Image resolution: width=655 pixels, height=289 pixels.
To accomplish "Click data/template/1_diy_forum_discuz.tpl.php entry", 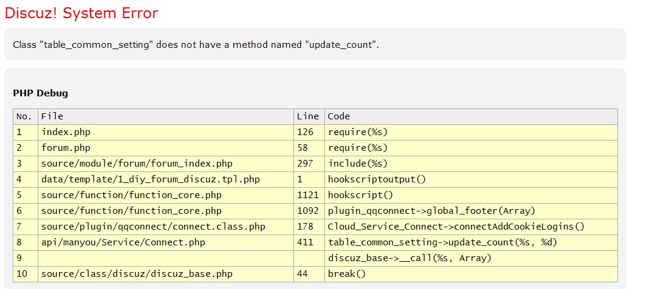I will tap(151, 179).
